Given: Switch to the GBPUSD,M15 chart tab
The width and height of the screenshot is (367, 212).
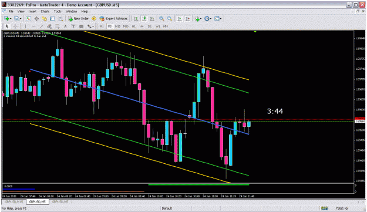Looking at the screenshot, I should point(14,201).
